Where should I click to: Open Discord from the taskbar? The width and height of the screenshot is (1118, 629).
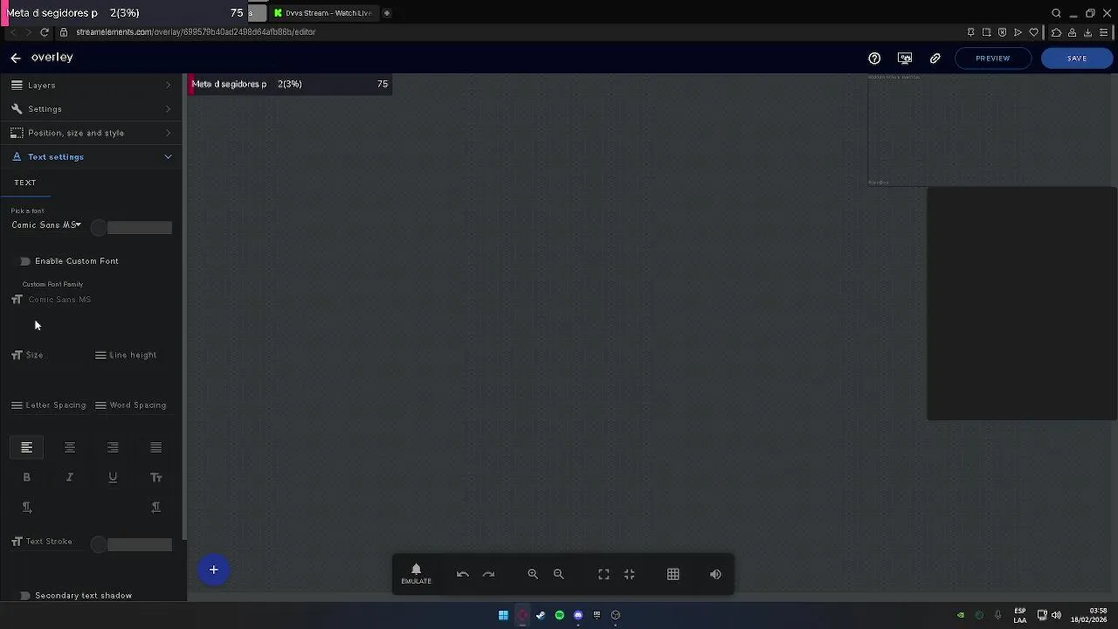pos(578,615)
